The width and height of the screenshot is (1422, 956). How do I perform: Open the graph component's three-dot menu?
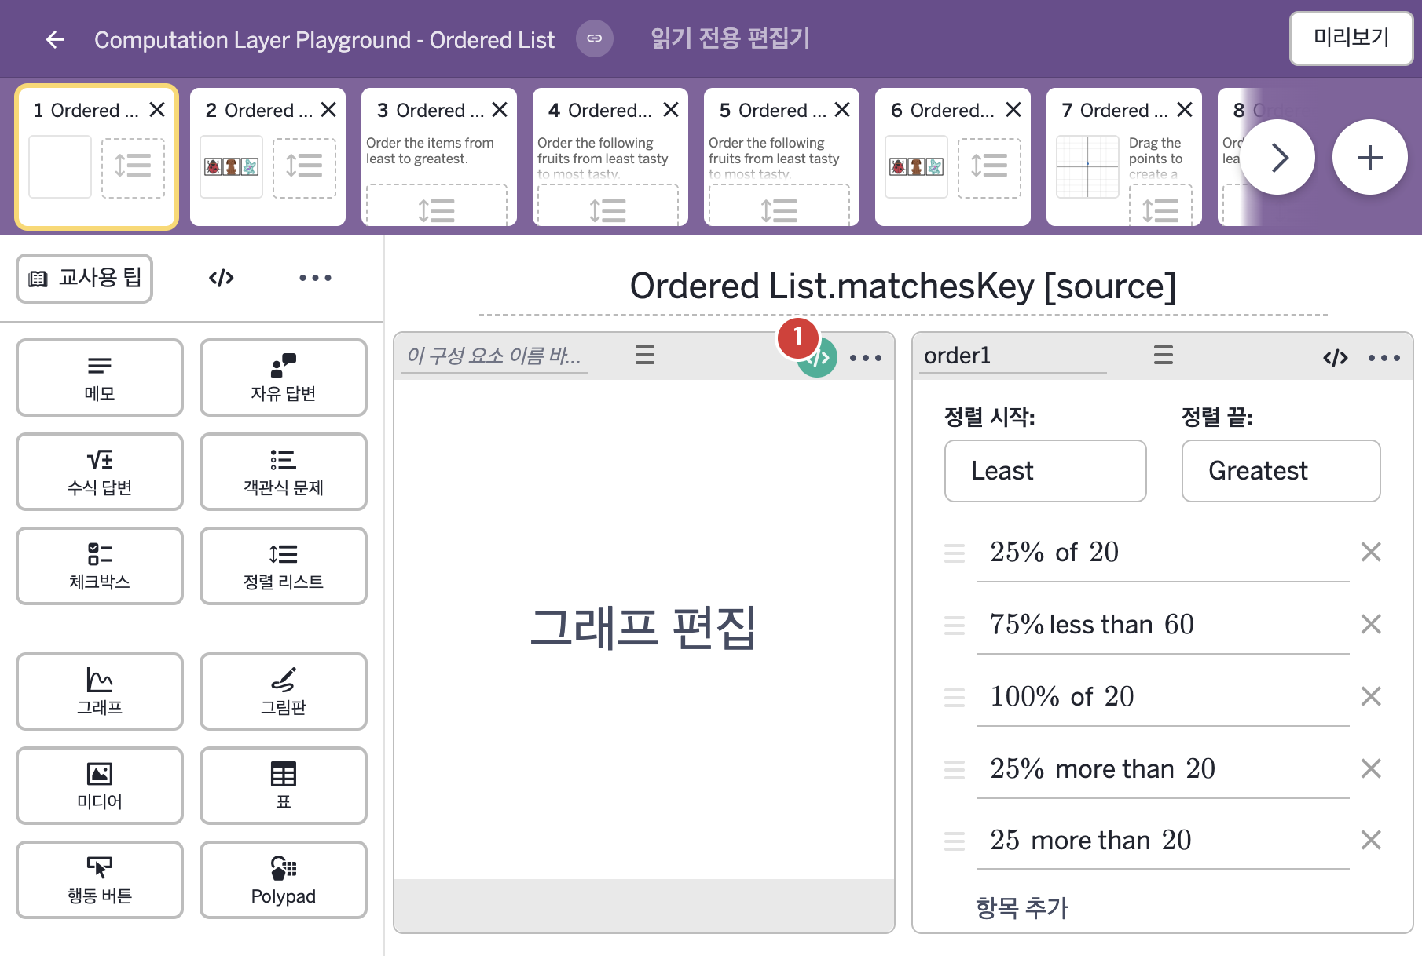[866, 358]
